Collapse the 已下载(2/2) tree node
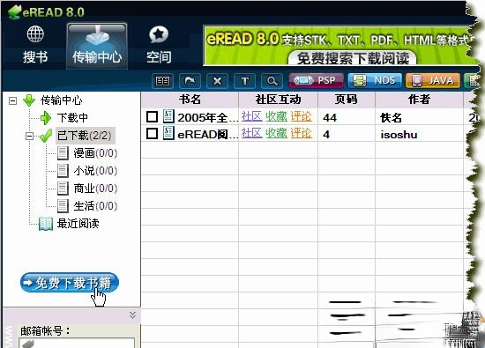The width and height of the screenshot is (485, 348). tap(29, 136)
